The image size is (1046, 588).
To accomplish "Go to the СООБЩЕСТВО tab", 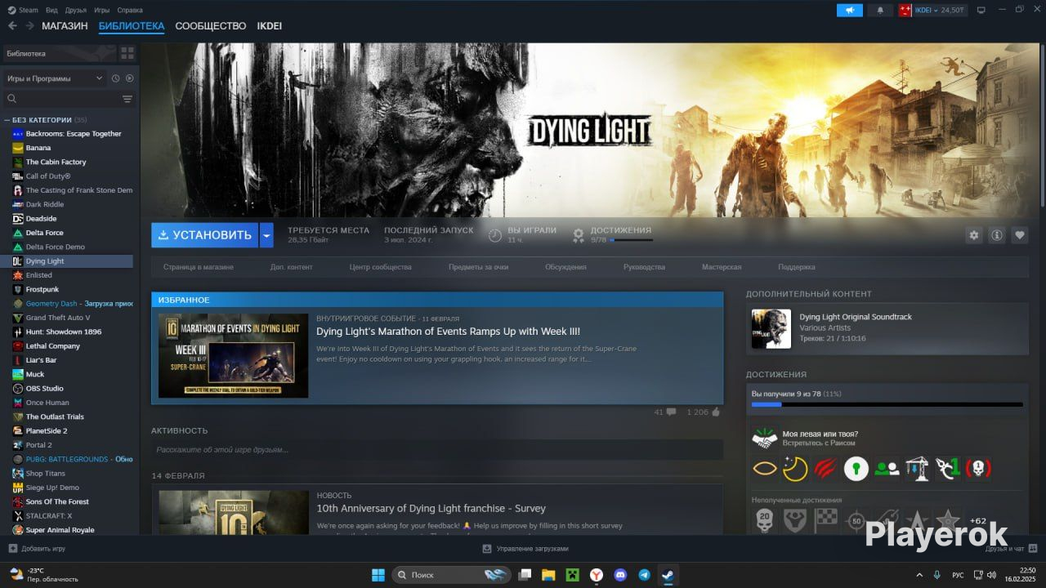I will tap(211, 26).
